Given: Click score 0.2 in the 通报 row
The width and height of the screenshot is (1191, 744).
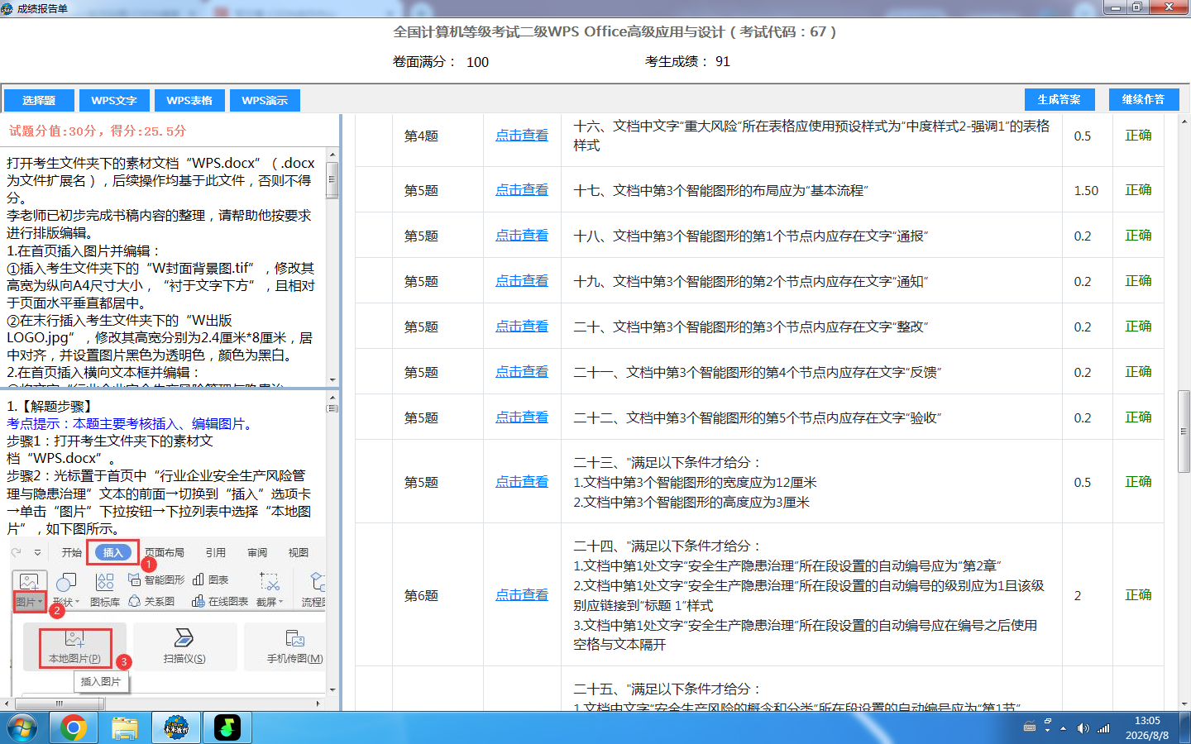Looking at the screenshot, I should pyautogui.click(x=1083, y=236).
